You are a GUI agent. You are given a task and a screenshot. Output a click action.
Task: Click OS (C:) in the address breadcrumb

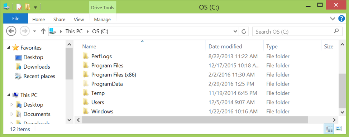coord(100,31)
